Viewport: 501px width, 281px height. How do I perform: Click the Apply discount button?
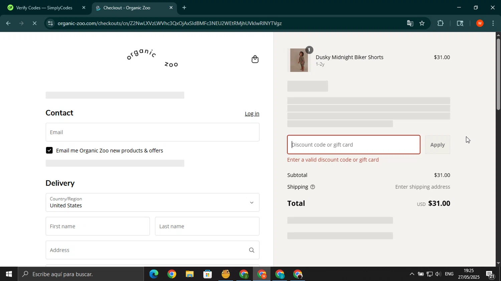tap(438, 145)
